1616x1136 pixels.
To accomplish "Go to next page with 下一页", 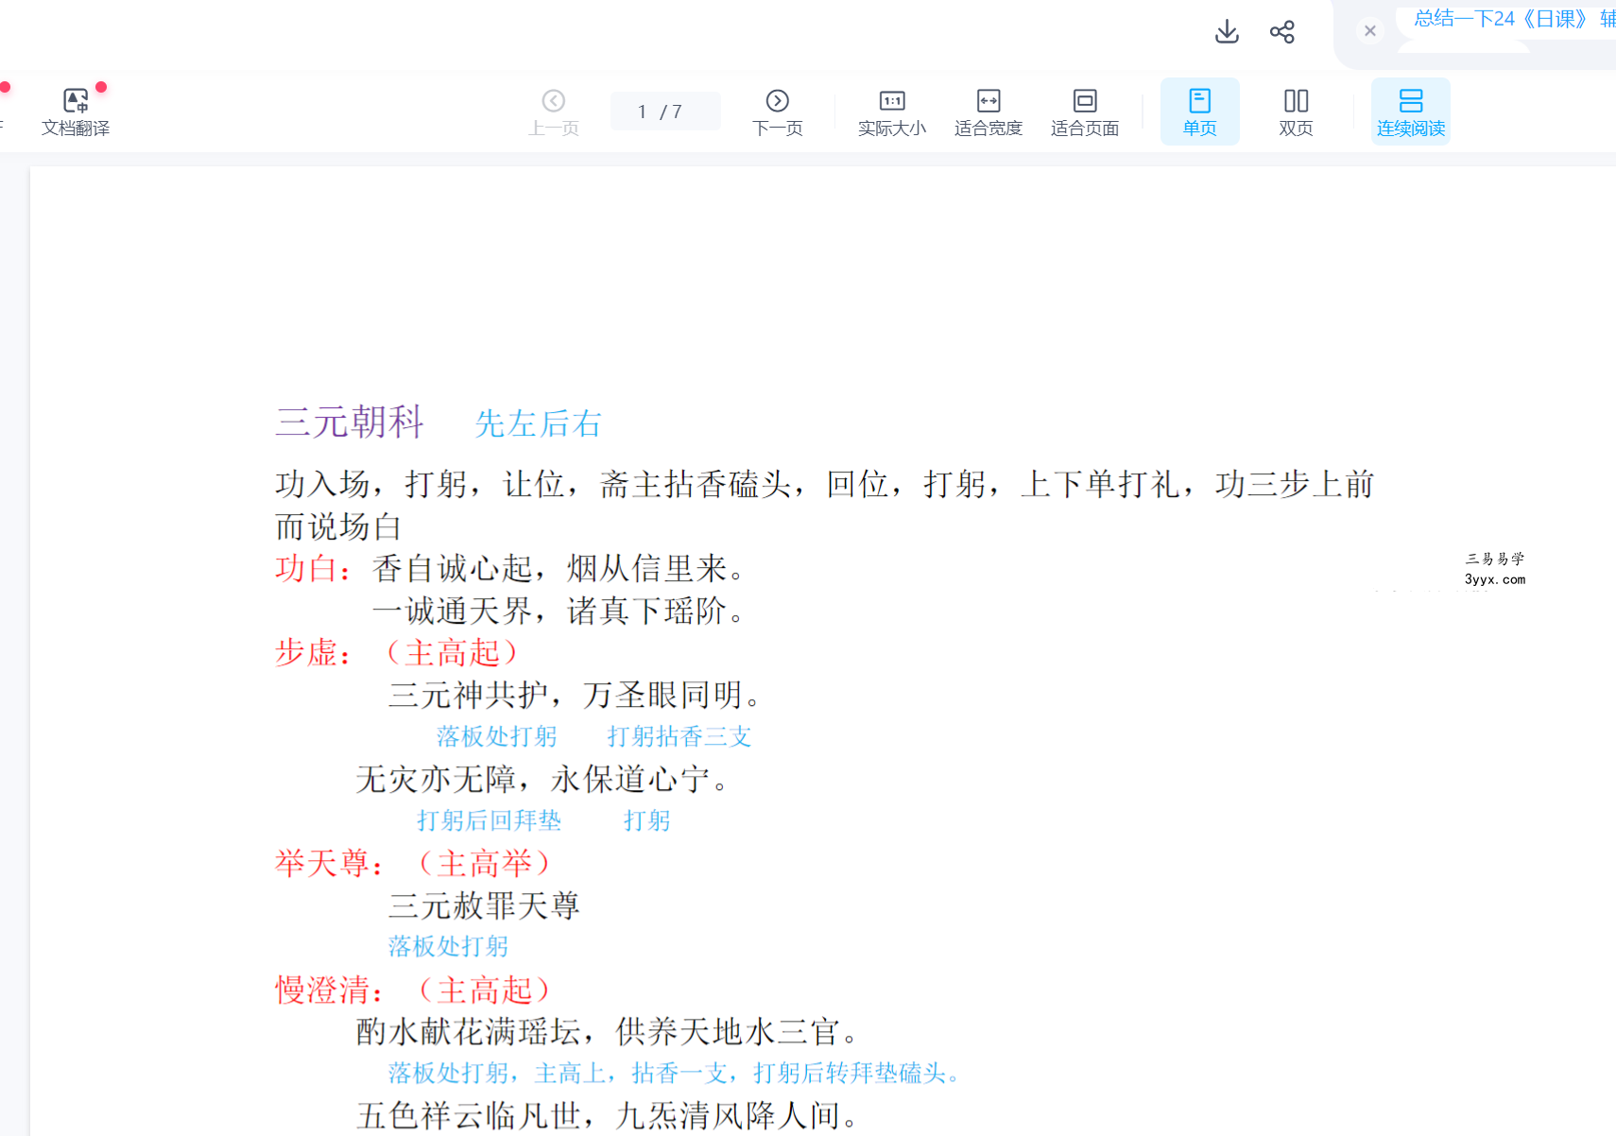I will click(x=777, y=112).
